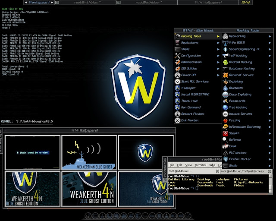Screen dimensions: 276x221
Task: Click the 19:48 clock in toolbar
Action: pos(245,3)
